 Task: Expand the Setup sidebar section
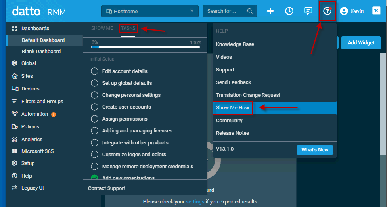28,163
